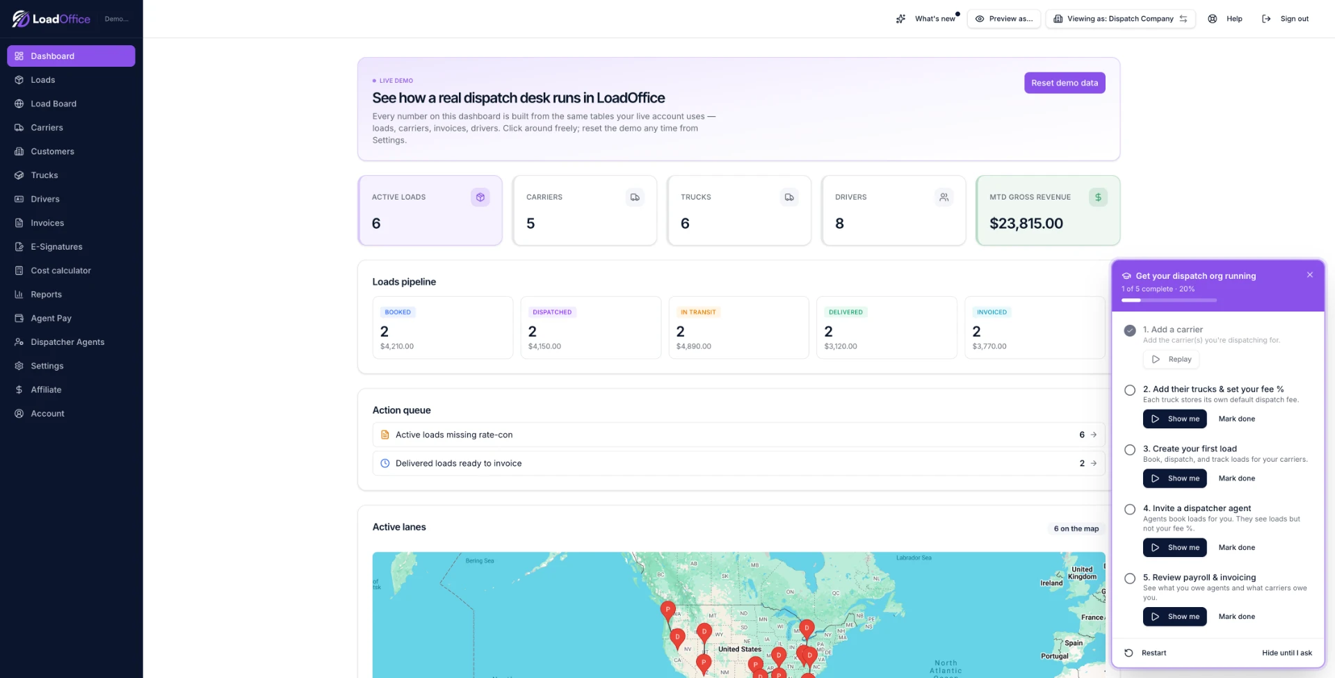
Task: Click the rate-con document icon
Action: pyautogui.click(x=385, y=435)
